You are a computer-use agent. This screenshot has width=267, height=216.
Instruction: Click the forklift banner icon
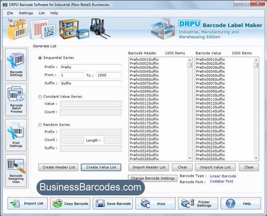coord(100,28)
